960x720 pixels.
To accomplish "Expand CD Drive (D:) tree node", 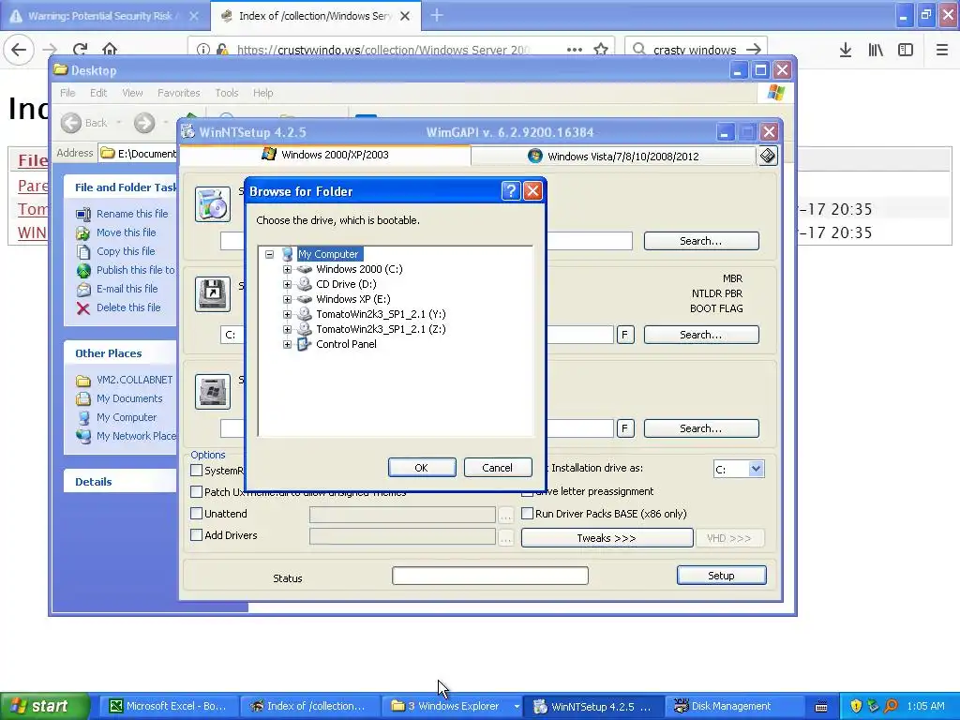I will click(287, 284).
